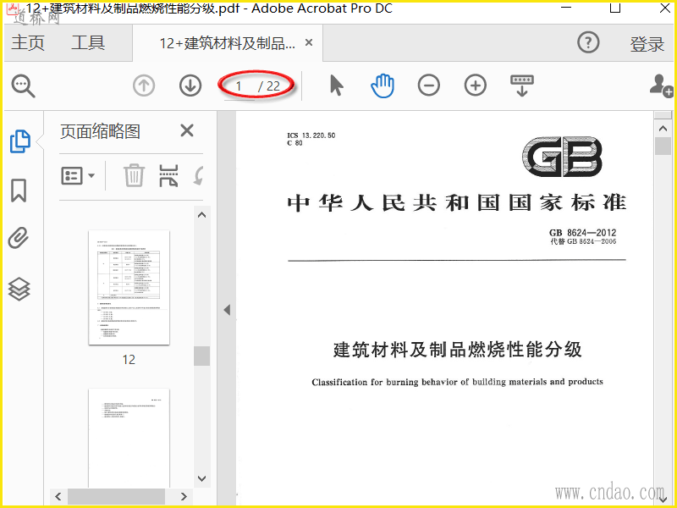This screenshot has width=677, height=508.
Task: Close the page thumbnails panel
Action: coord(187,130)
